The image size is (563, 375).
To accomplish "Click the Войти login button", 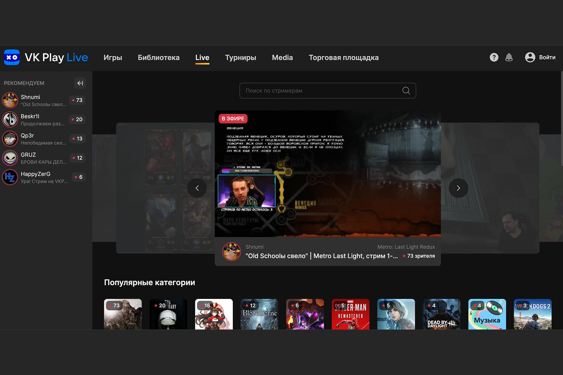I will [x=540, y=57].
